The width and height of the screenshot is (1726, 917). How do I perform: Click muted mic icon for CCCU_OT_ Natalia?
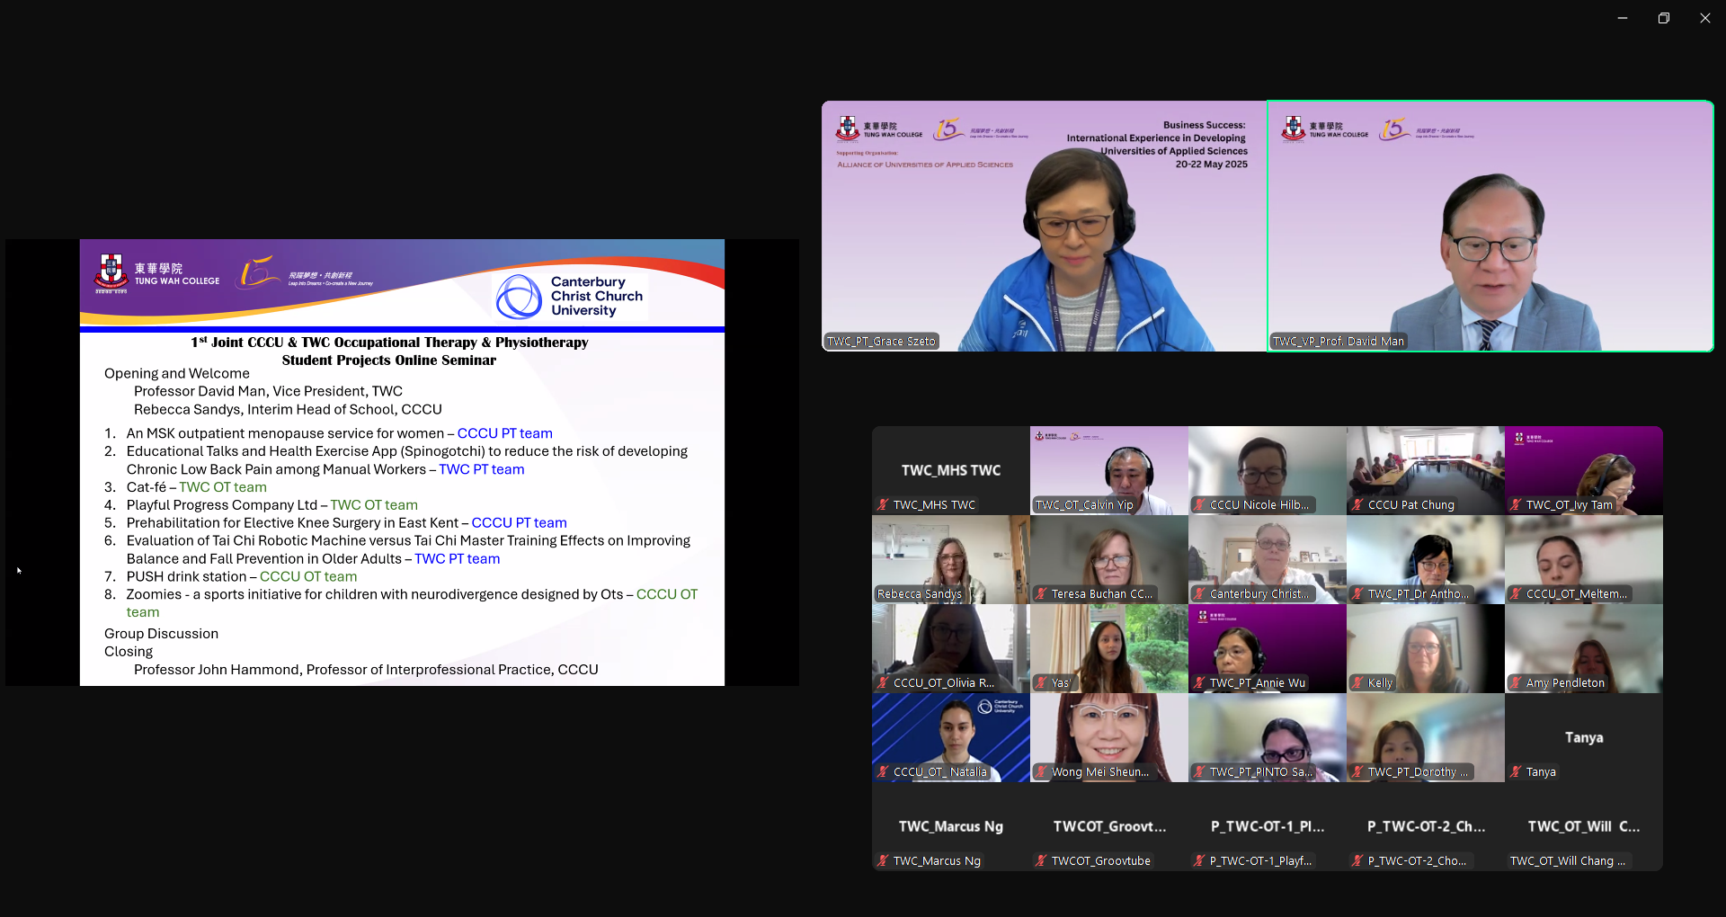[x=883, y=772]
